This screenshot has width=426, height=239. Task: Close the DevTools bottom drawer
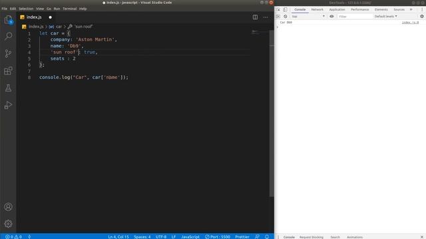click(422, 237)
